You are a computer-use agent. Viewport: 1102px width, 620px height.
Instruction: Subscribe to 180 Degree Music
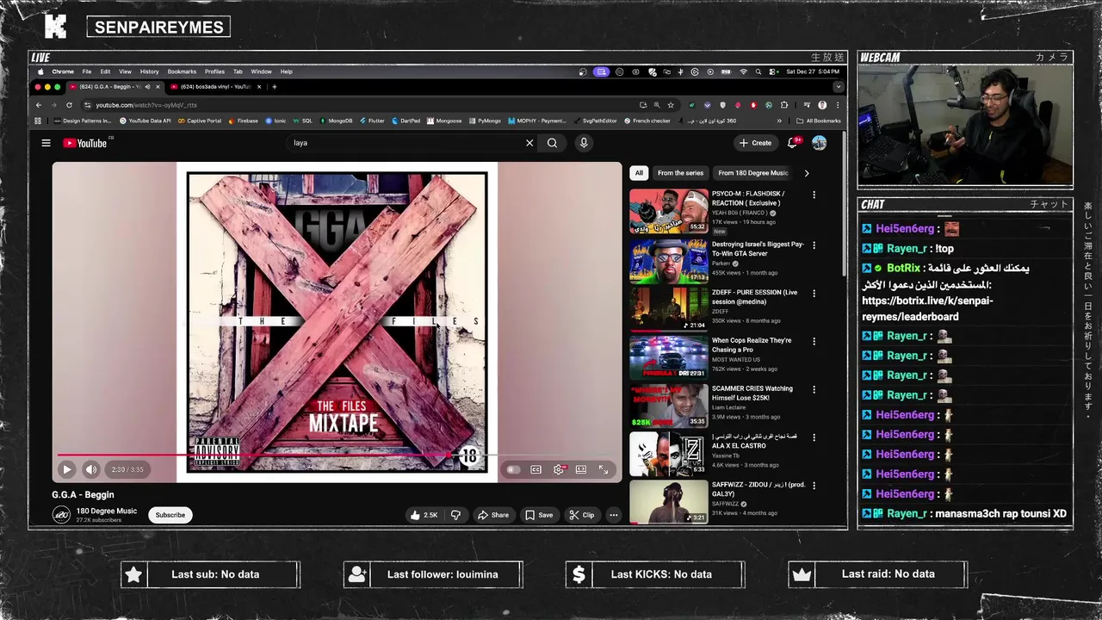(170, 515)
